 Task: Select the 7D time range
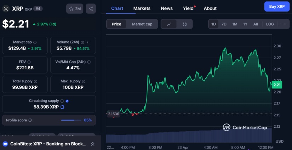click(224, 24)
